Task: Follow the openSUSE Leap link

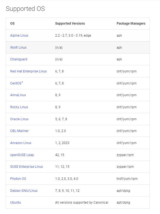Action: coord(22,155)
